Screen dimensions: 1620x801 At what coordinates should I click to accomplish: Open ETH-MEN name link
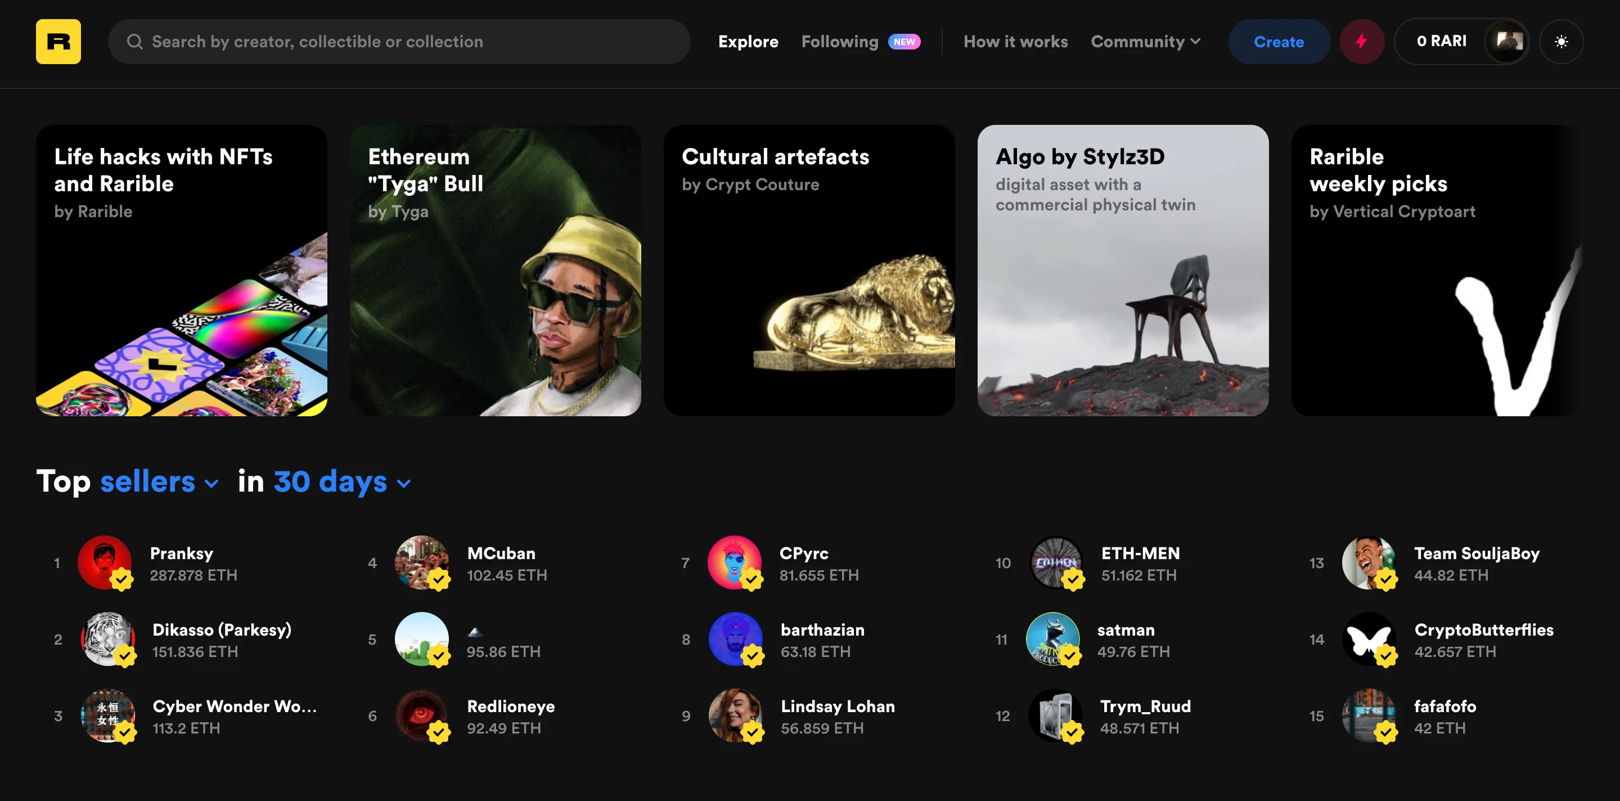tap(1140, 553)
